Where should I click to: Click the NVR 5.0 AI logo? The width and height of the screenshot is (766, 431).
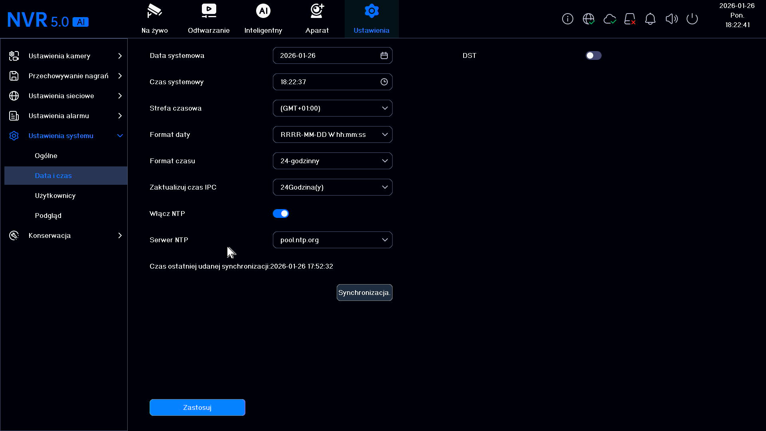48,20
